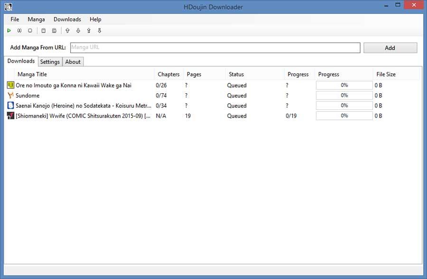Start downloads with the green play icon
The height and width of the screenshot is (279, 427).
[9, 31]
